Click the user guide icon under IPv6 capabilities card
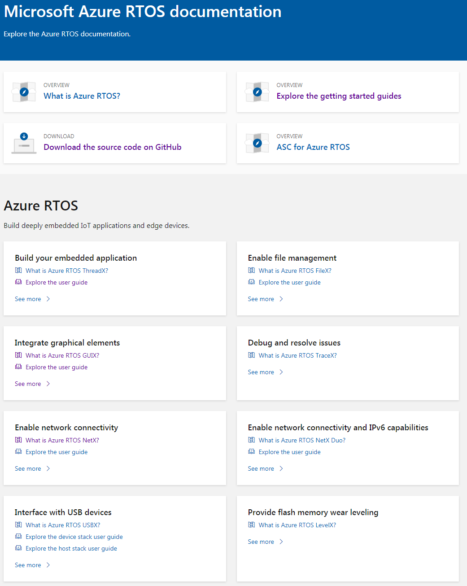 (252, 452)
